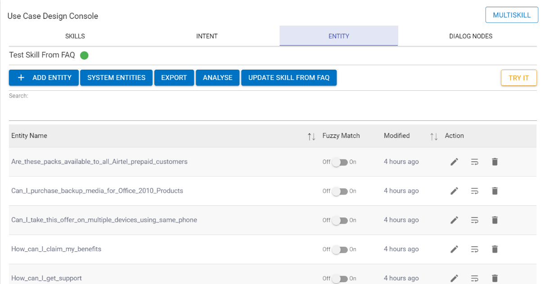Click pencil icon in How_can_I_get_support row

click(x=454, y=278)
